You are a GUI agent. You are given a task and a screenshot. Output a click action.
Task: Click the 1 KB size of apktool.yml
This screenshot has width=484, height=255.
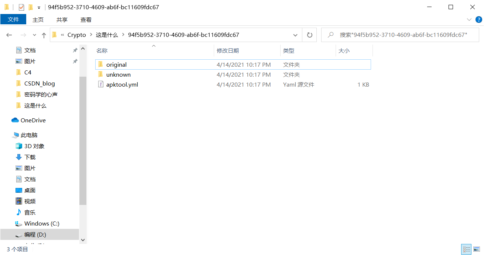[363, 84]
